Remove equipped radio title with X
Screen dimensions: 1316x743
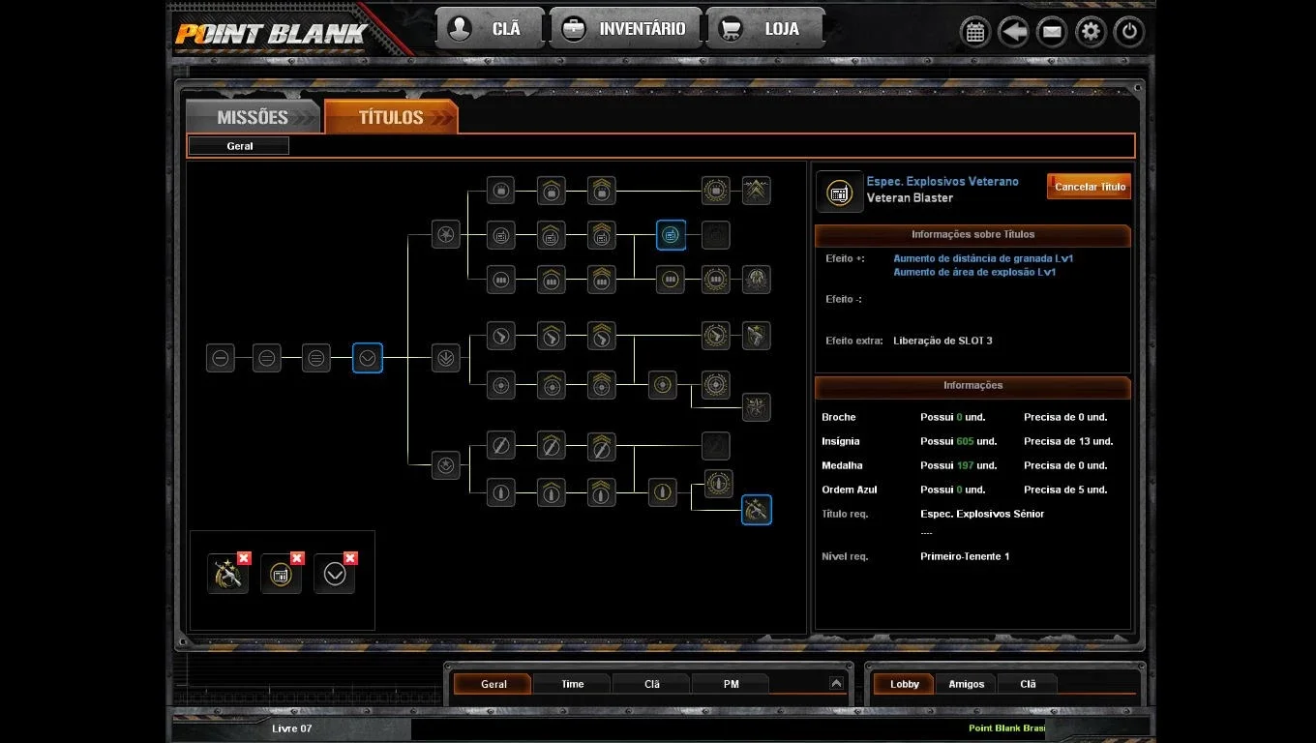point(297,558)
